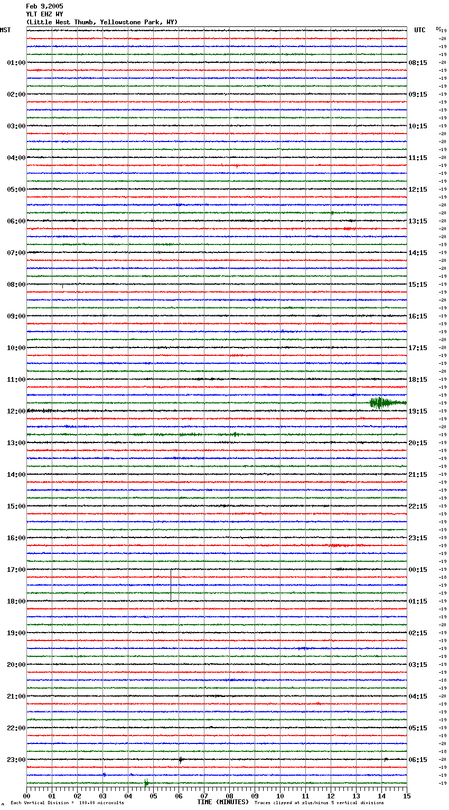Click the "10:00" MST time label
Image resolution: width=449 pixels, height=810 pixels.
[x=16, y=348]
